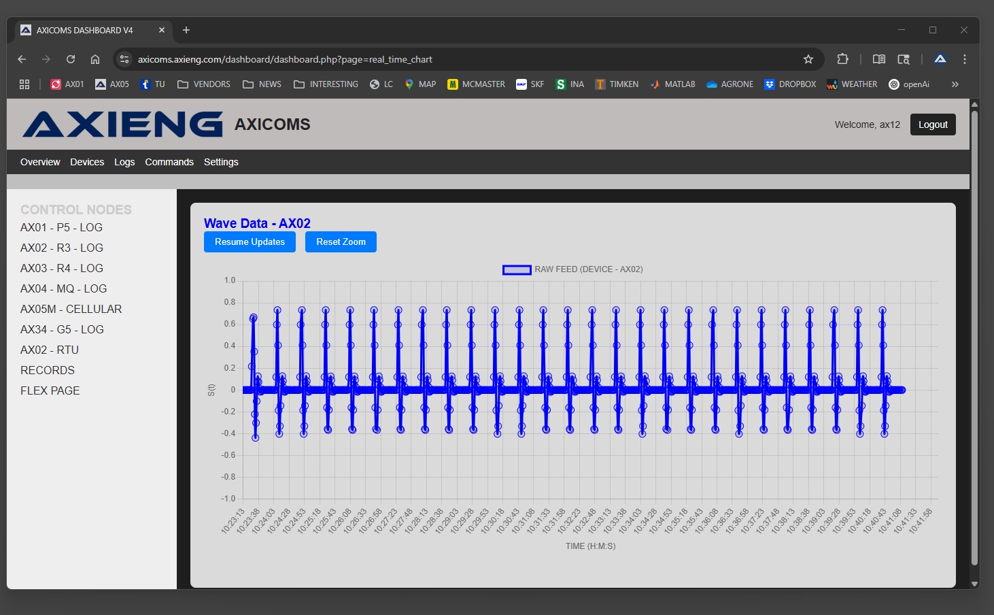Screen dimensions: 994x615
Task: Resume live updates on the wave chart
Action: tap(250, 242)
